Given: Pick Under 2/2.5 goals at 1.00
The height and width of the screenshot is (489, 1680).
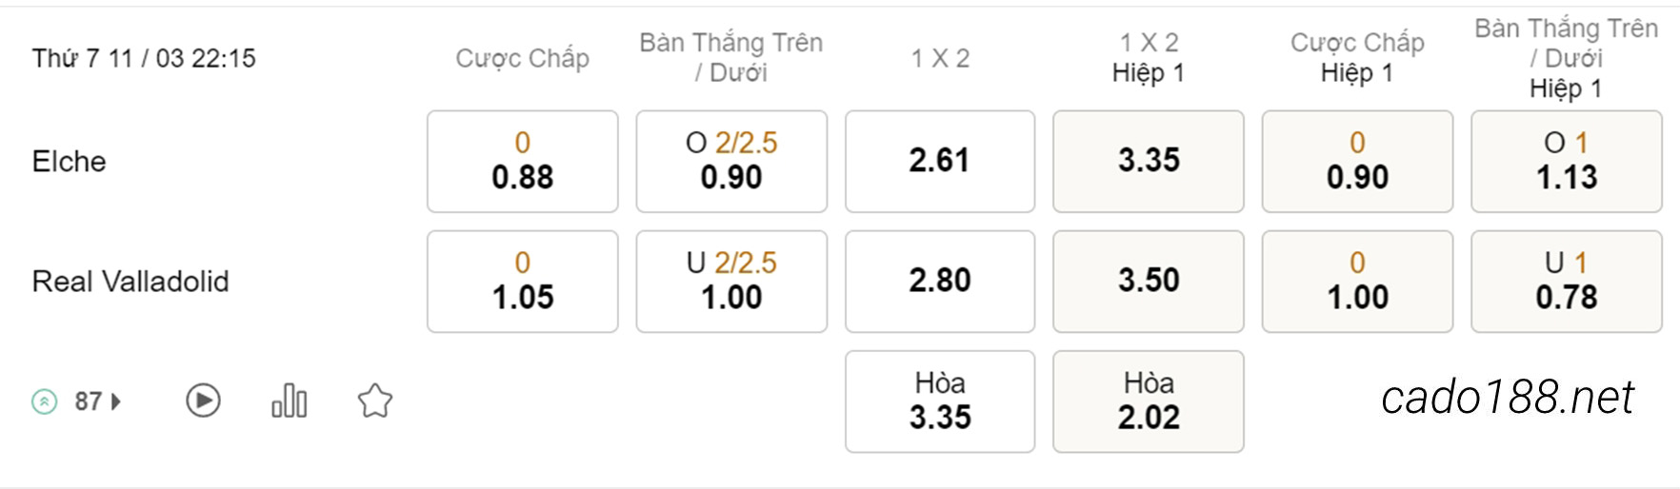Looking at the screenshot, I should coord(731,281).
